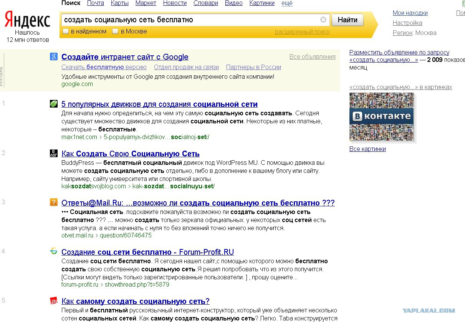Click the forum-profit.ru showthread URL
This screenshot has height=322, width=465.
(x=115, y=285)
